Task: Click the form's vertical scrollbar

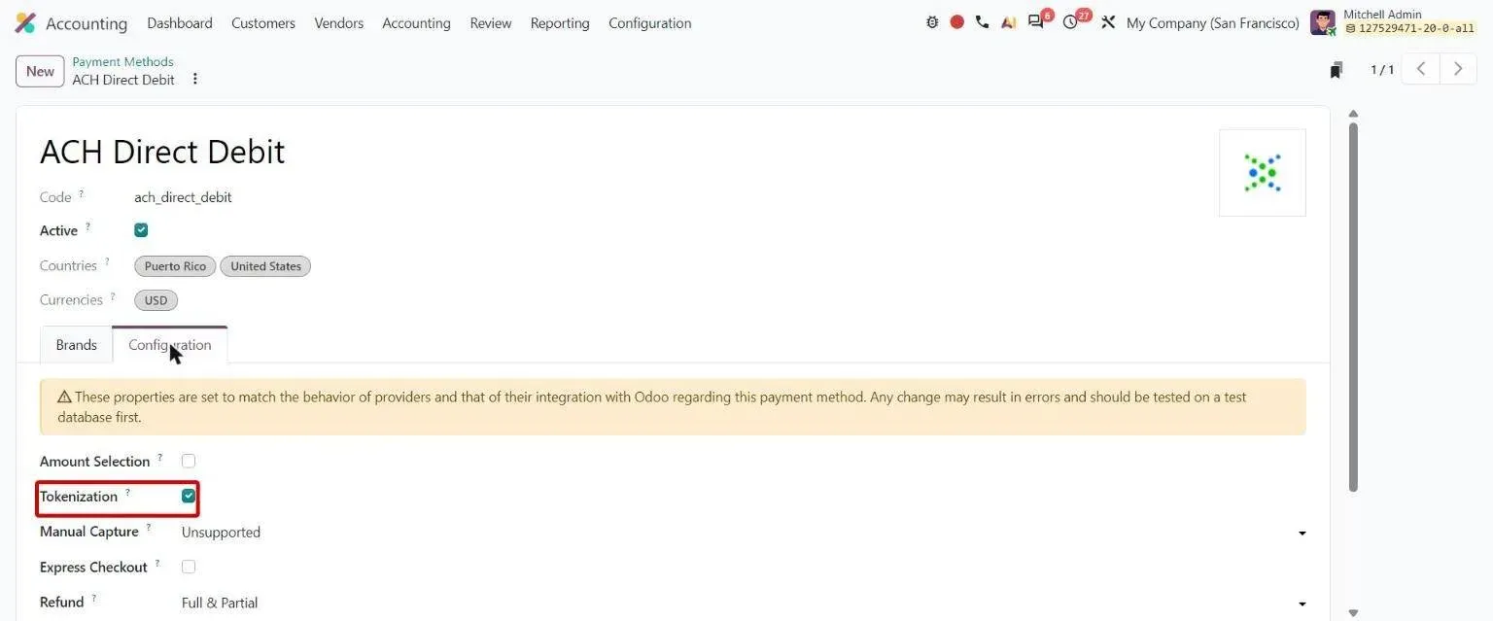Action: [1353, 307]
